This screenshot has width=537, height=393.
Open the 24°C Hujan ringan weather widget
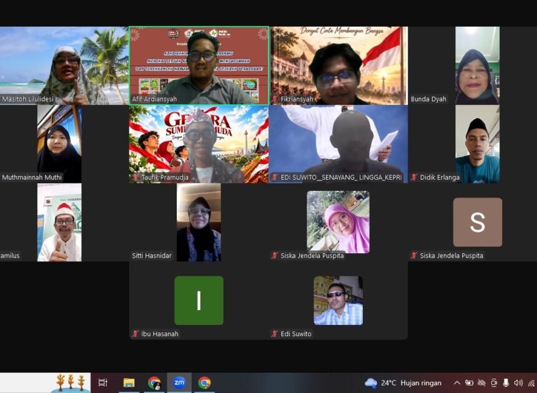coord(403,383)
